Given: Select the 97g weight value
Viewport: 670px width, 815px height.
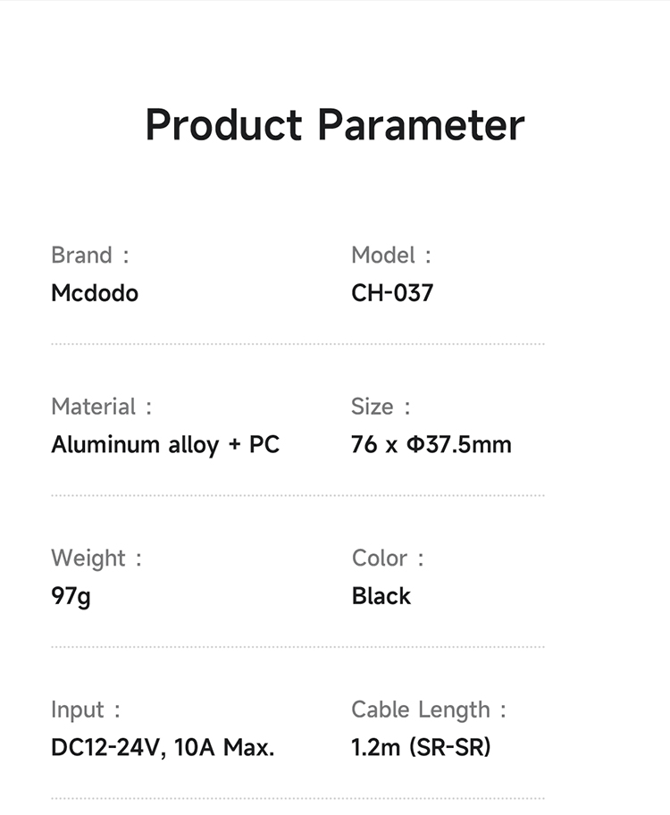Looking at the screenshot, I should [71, 596].
